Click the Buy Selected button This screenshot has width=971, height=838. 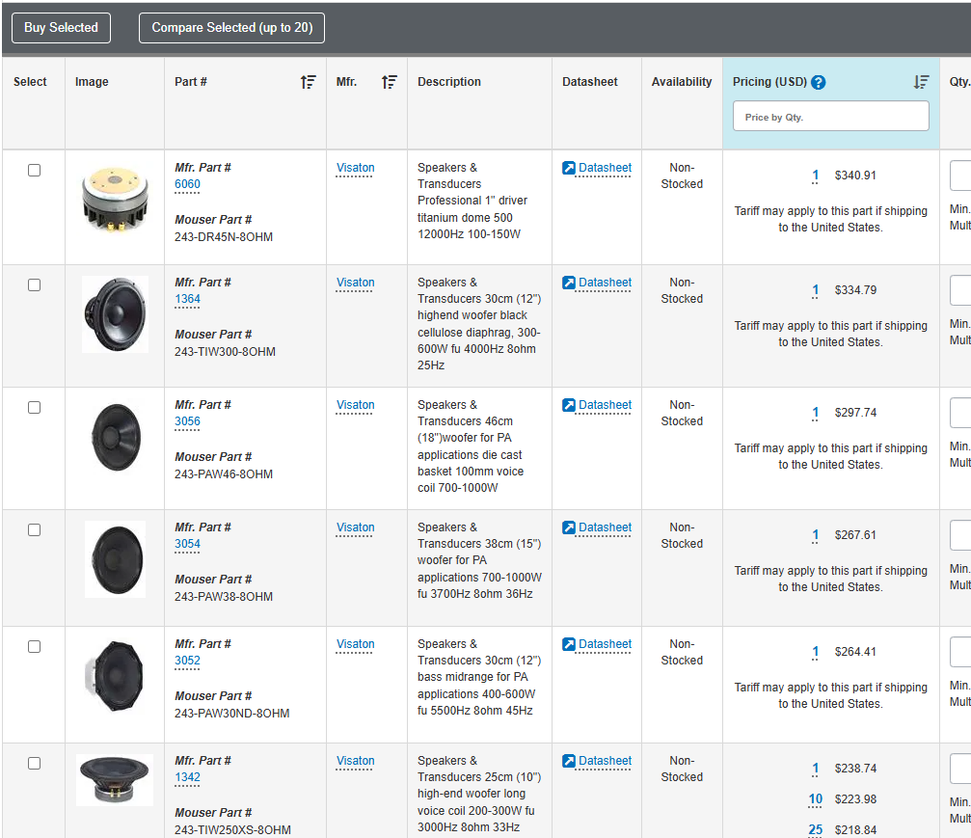coord(62,28)
